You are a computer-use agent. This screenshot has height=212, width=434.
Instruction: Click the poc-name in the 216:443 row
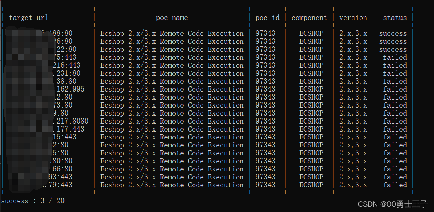pyautogui.click(x=172, y=65)
